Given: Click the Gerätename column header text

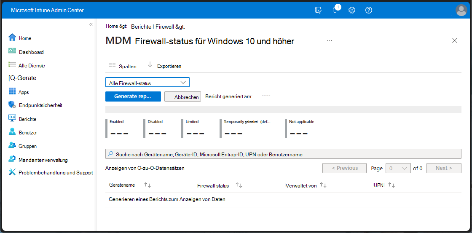Looking at the screenshot, I should tap(122, 185).
